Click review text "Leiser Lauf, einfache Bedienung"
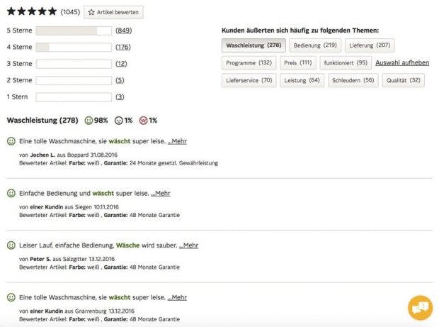Viewport: 439px width, 327px height. 67,245
